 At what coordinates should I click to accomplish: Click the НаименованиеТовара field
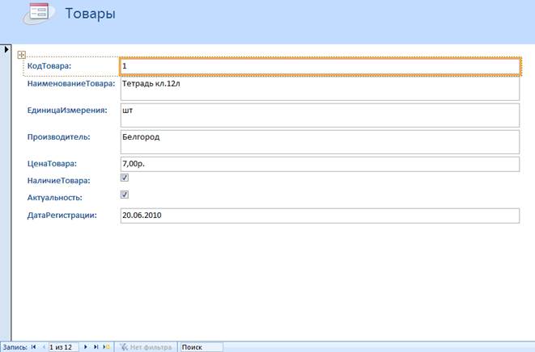(320, 89)
